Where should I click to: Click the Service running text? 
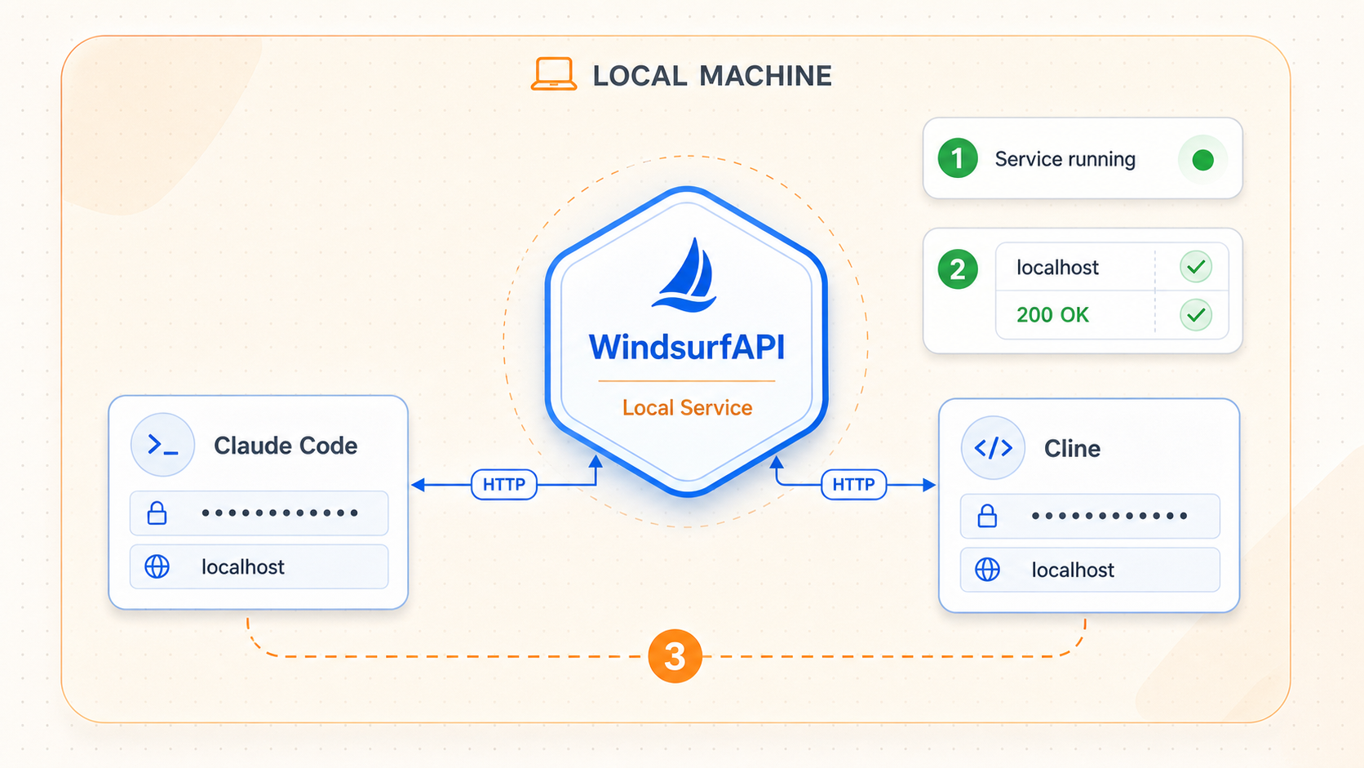point(1065,159)
